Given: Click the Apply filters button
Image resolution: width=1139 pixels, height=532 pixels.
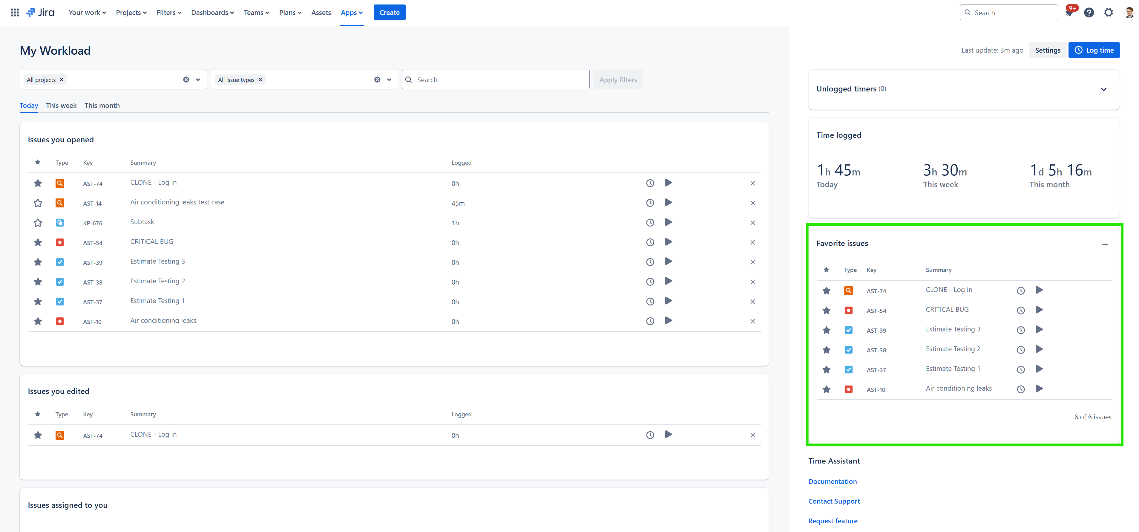Looking at the screenshot, I should click(618, 80).
